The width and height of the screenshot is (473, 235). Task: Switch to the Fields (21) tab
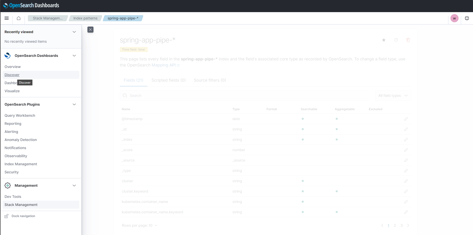[x=134, y=80]
